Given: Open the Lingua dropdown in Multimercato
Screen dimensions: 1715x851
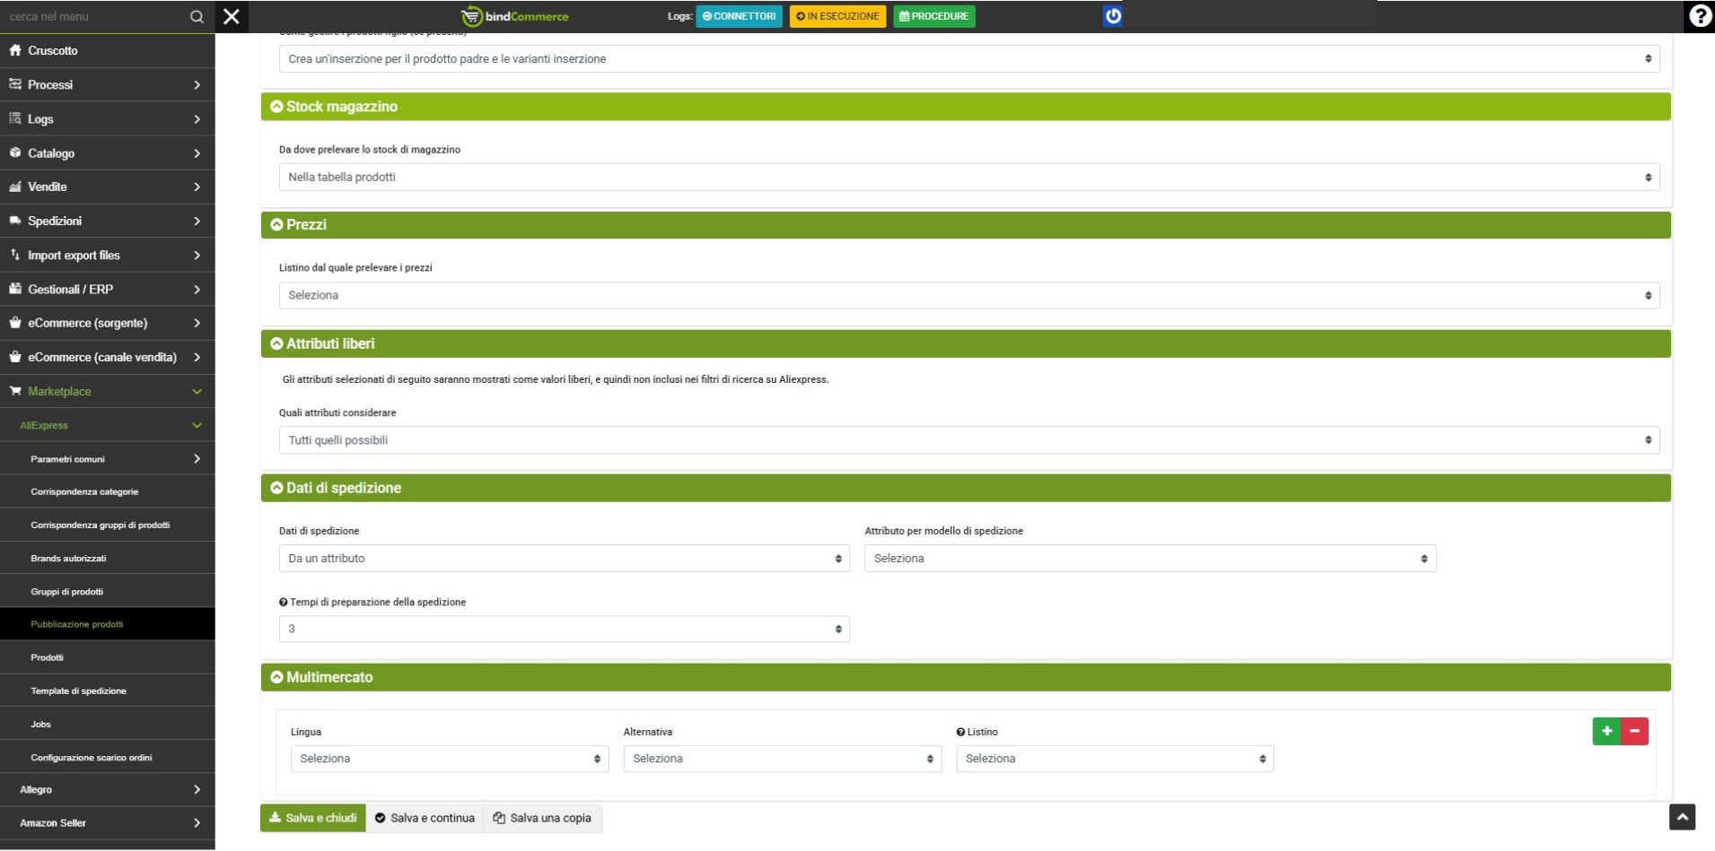Looking at the screenshot, I should point(449,760).
